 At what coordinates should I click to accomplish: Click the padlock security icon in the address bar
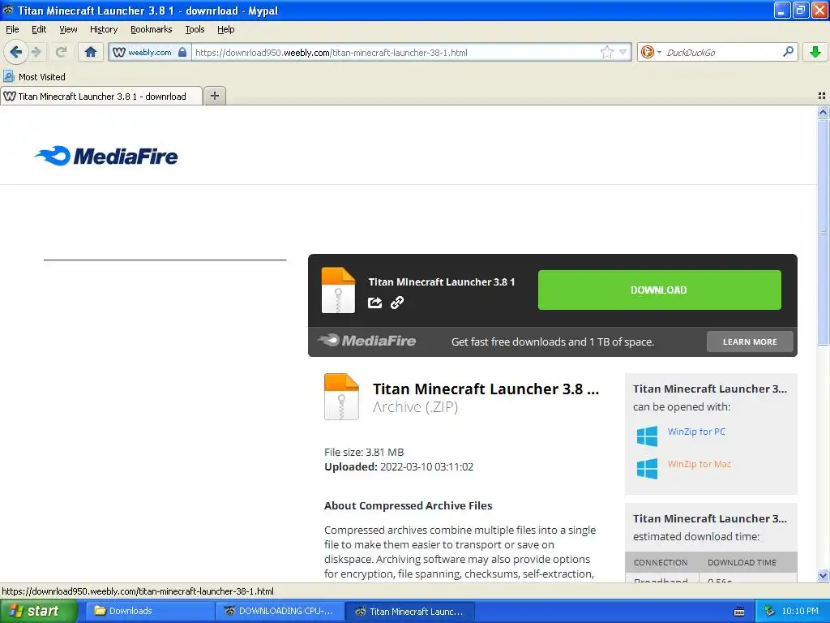pos(182,52)
